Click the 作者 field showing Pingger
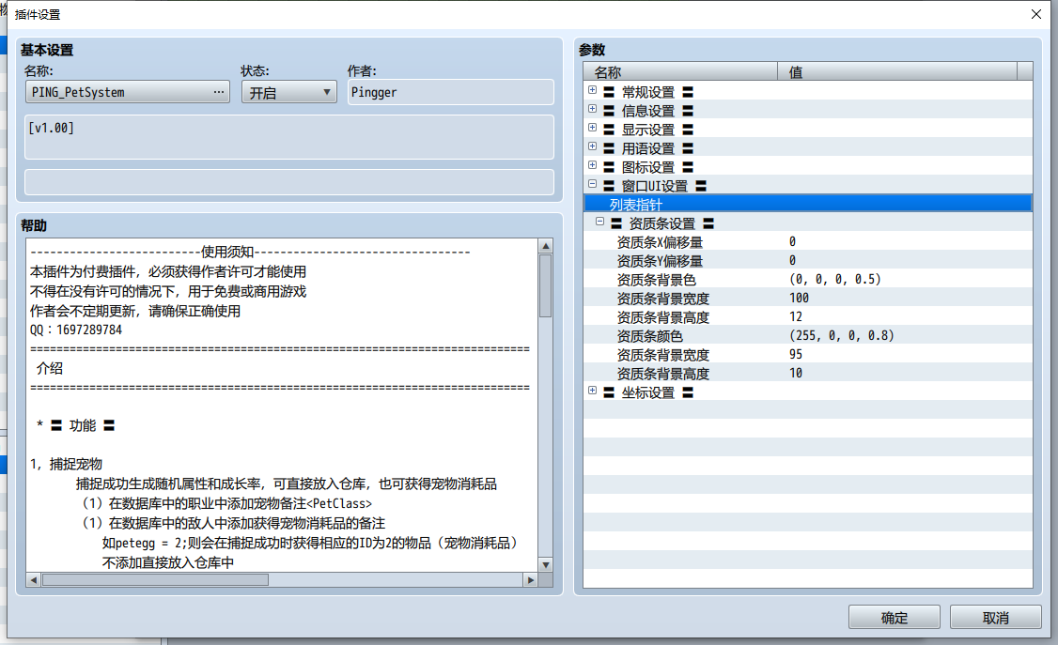 [451, 92]
